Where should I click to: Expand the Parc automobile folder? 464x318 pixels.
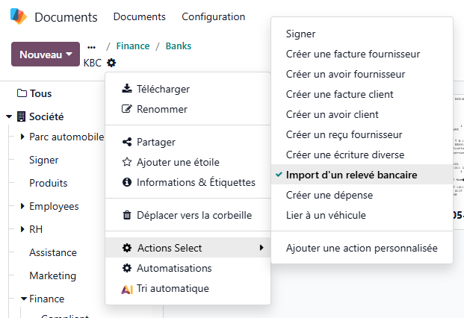22,137
